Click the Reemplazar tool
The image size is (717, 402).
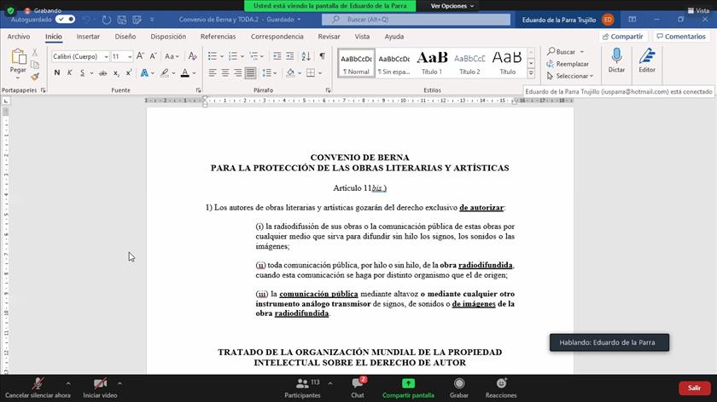point(568,64)
